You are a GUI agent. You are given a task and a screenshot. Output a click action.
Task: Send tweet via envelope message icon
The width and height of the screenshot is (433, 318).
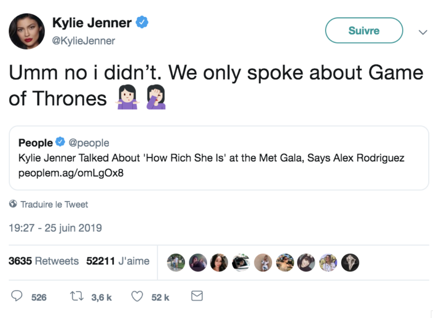click(x=197, y=296)
